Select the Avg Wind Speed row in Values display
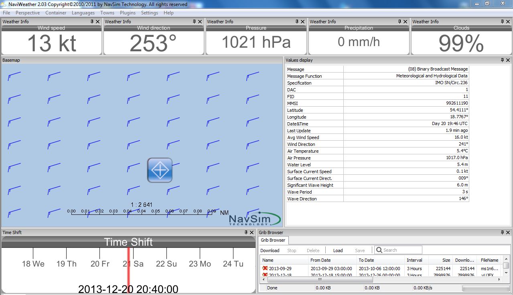 click(x=377, y=137)
